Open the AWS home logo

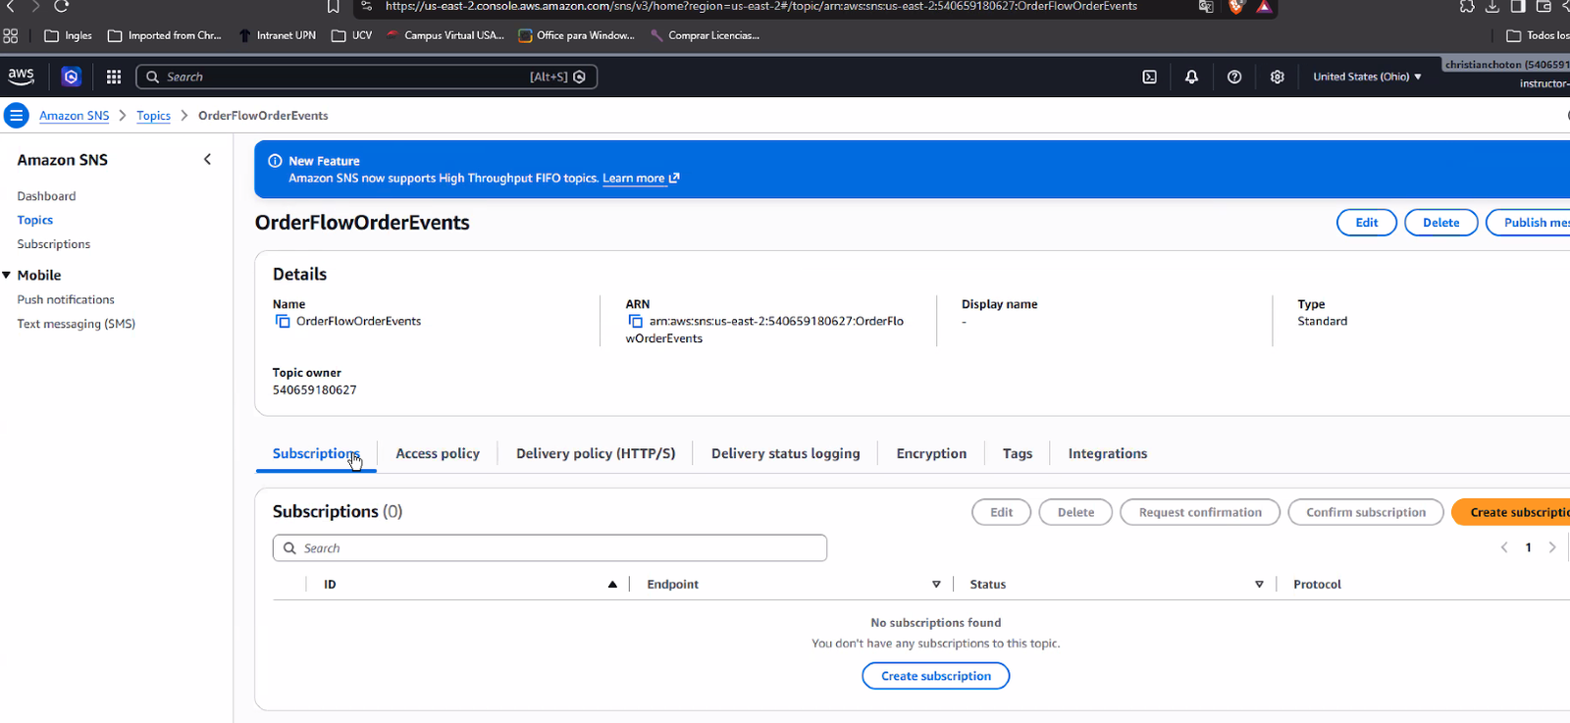(x=21, y=77)
